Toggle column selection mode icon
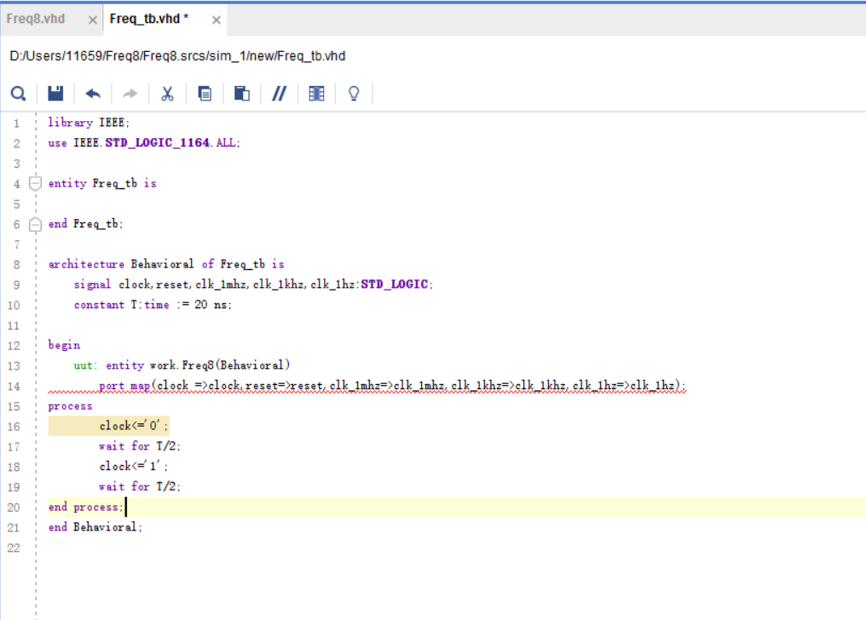Viewport: 866px width, 620px height. [316, 94]
